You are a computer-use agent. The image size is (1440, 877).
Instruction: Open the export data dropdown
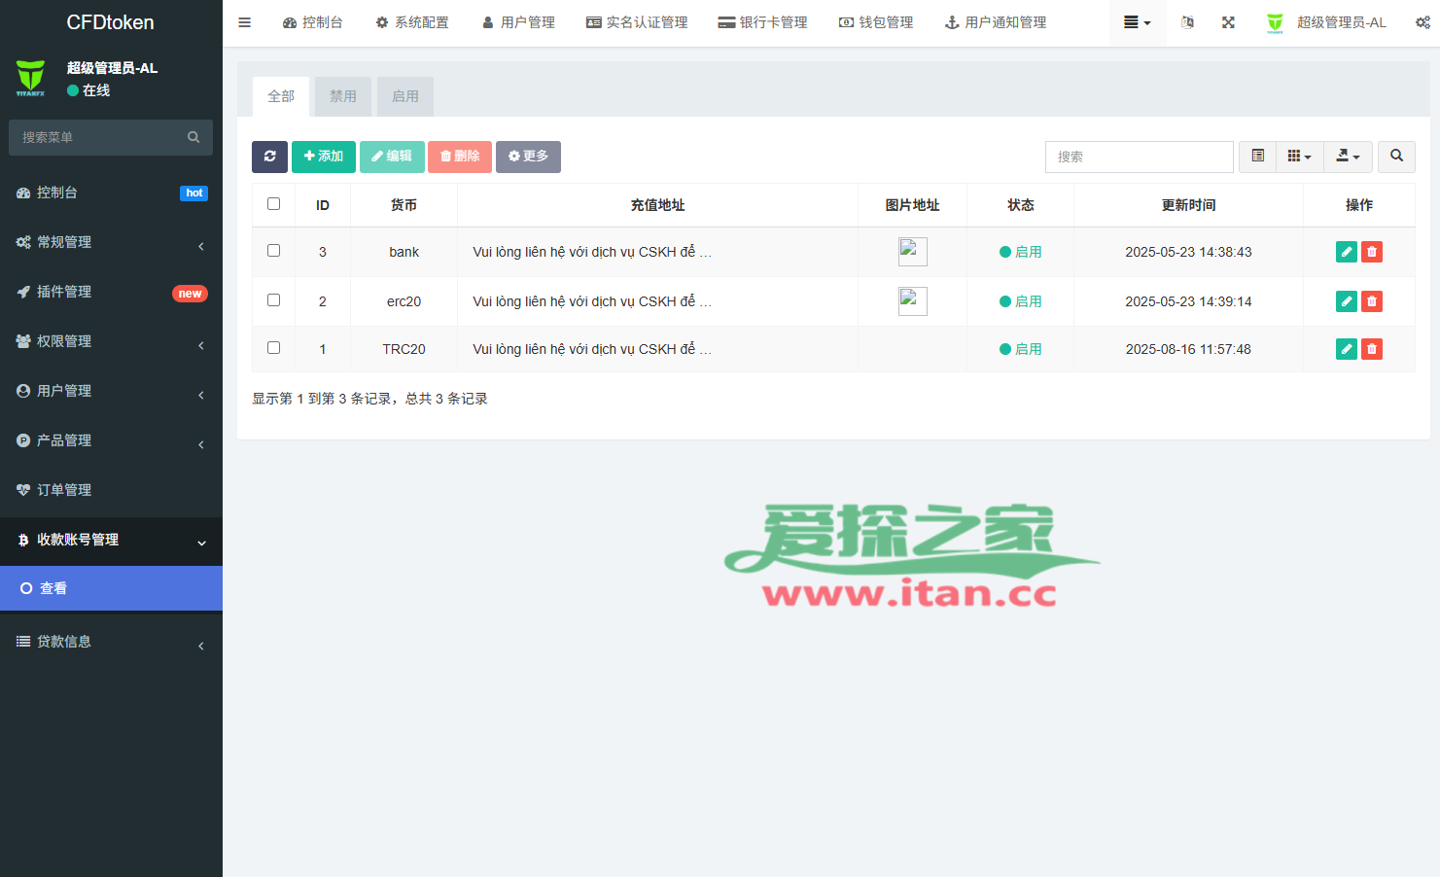(1348, 157)
